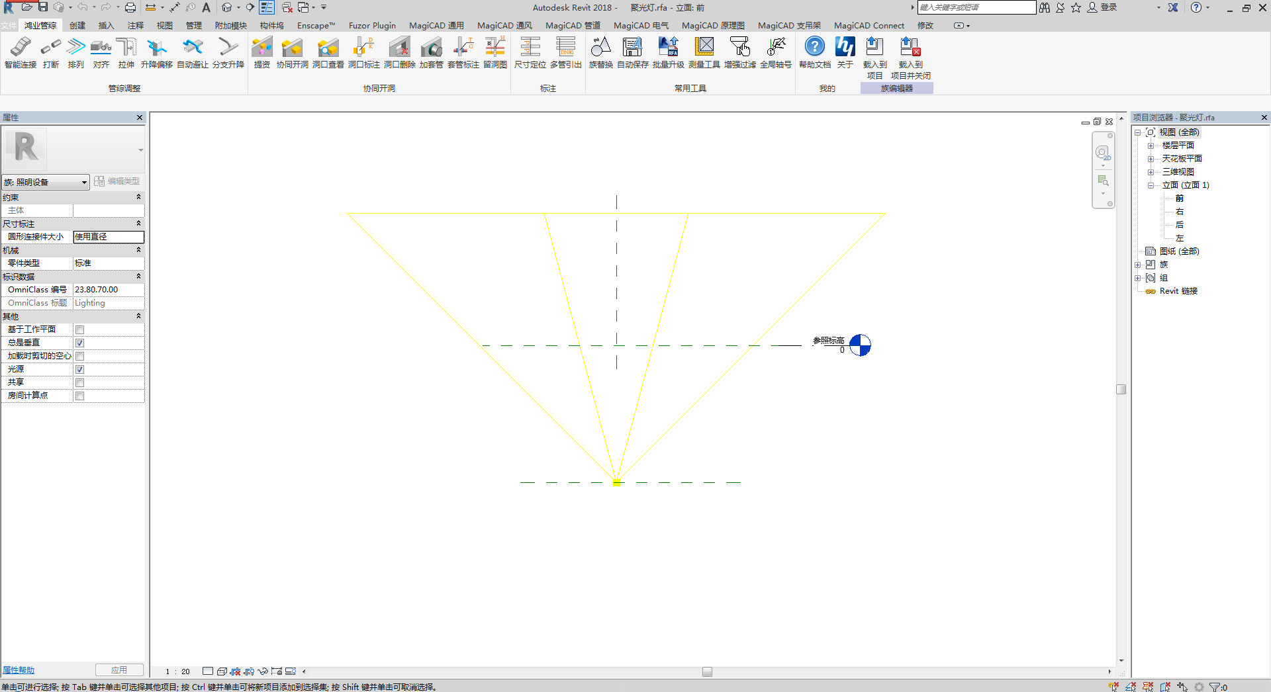Select the 智能连接 tool icon
Viewport: 1271px width, 692px height.
tap(21, 53)
